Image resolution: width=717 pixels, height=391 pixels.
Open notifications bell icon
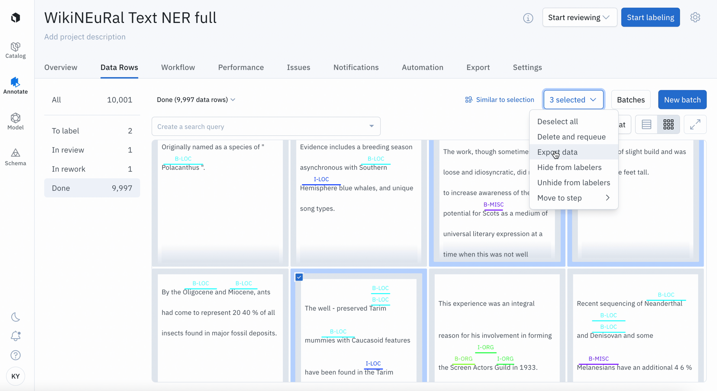click(x=15, y=336)
